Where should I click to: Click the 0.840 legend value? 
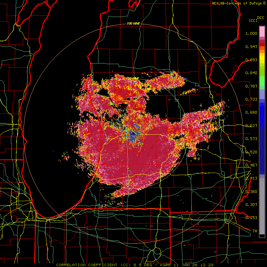251,73
